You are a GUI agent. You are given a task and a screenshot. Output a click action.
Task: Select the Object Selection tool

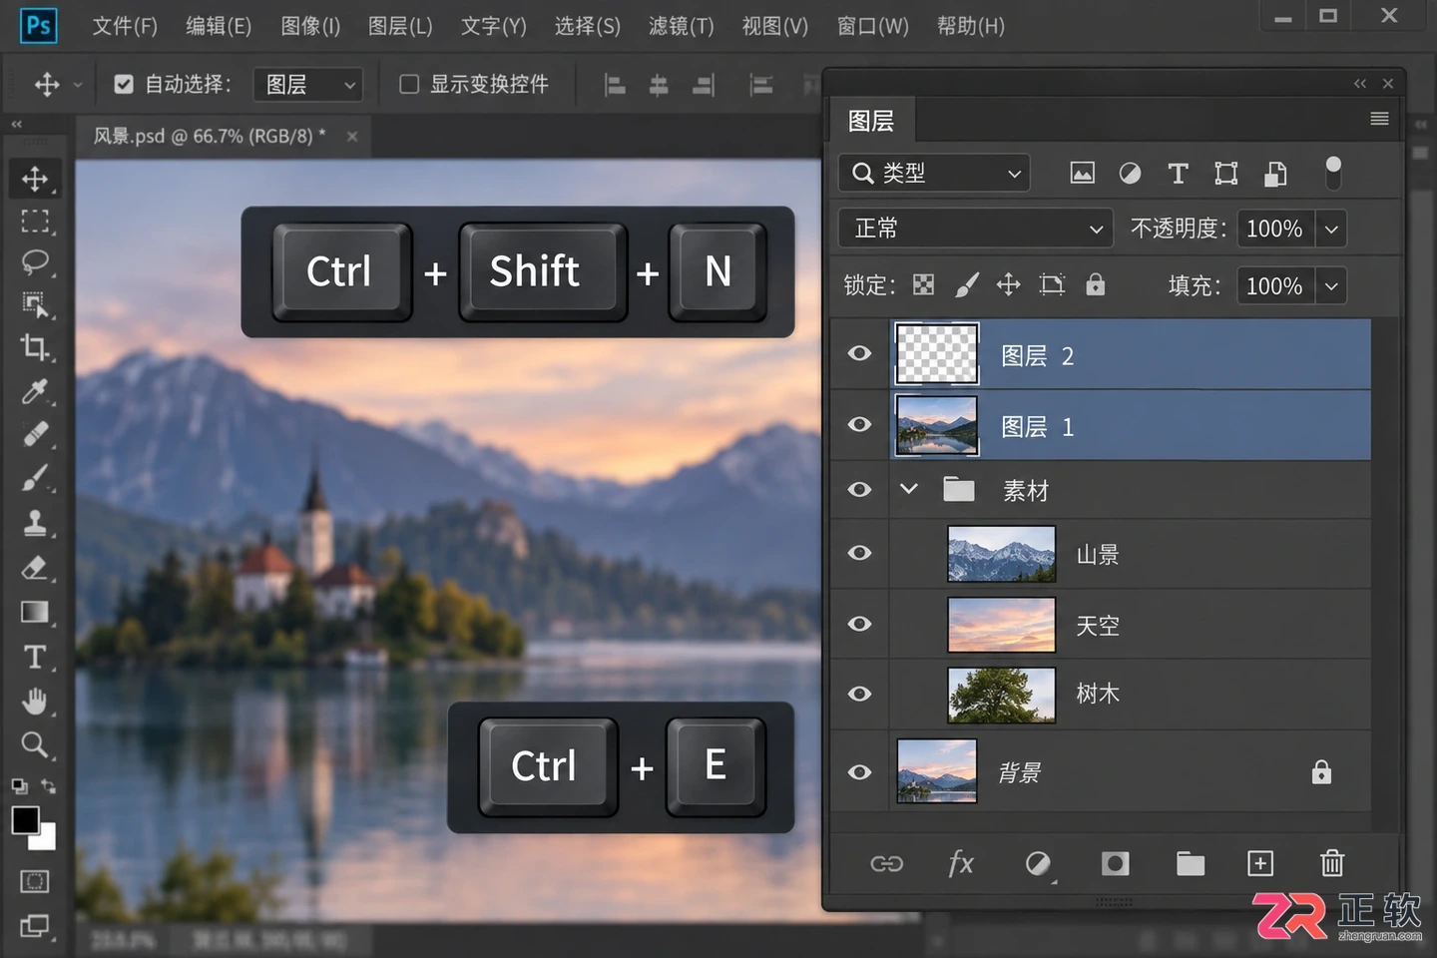click(35, 304)
